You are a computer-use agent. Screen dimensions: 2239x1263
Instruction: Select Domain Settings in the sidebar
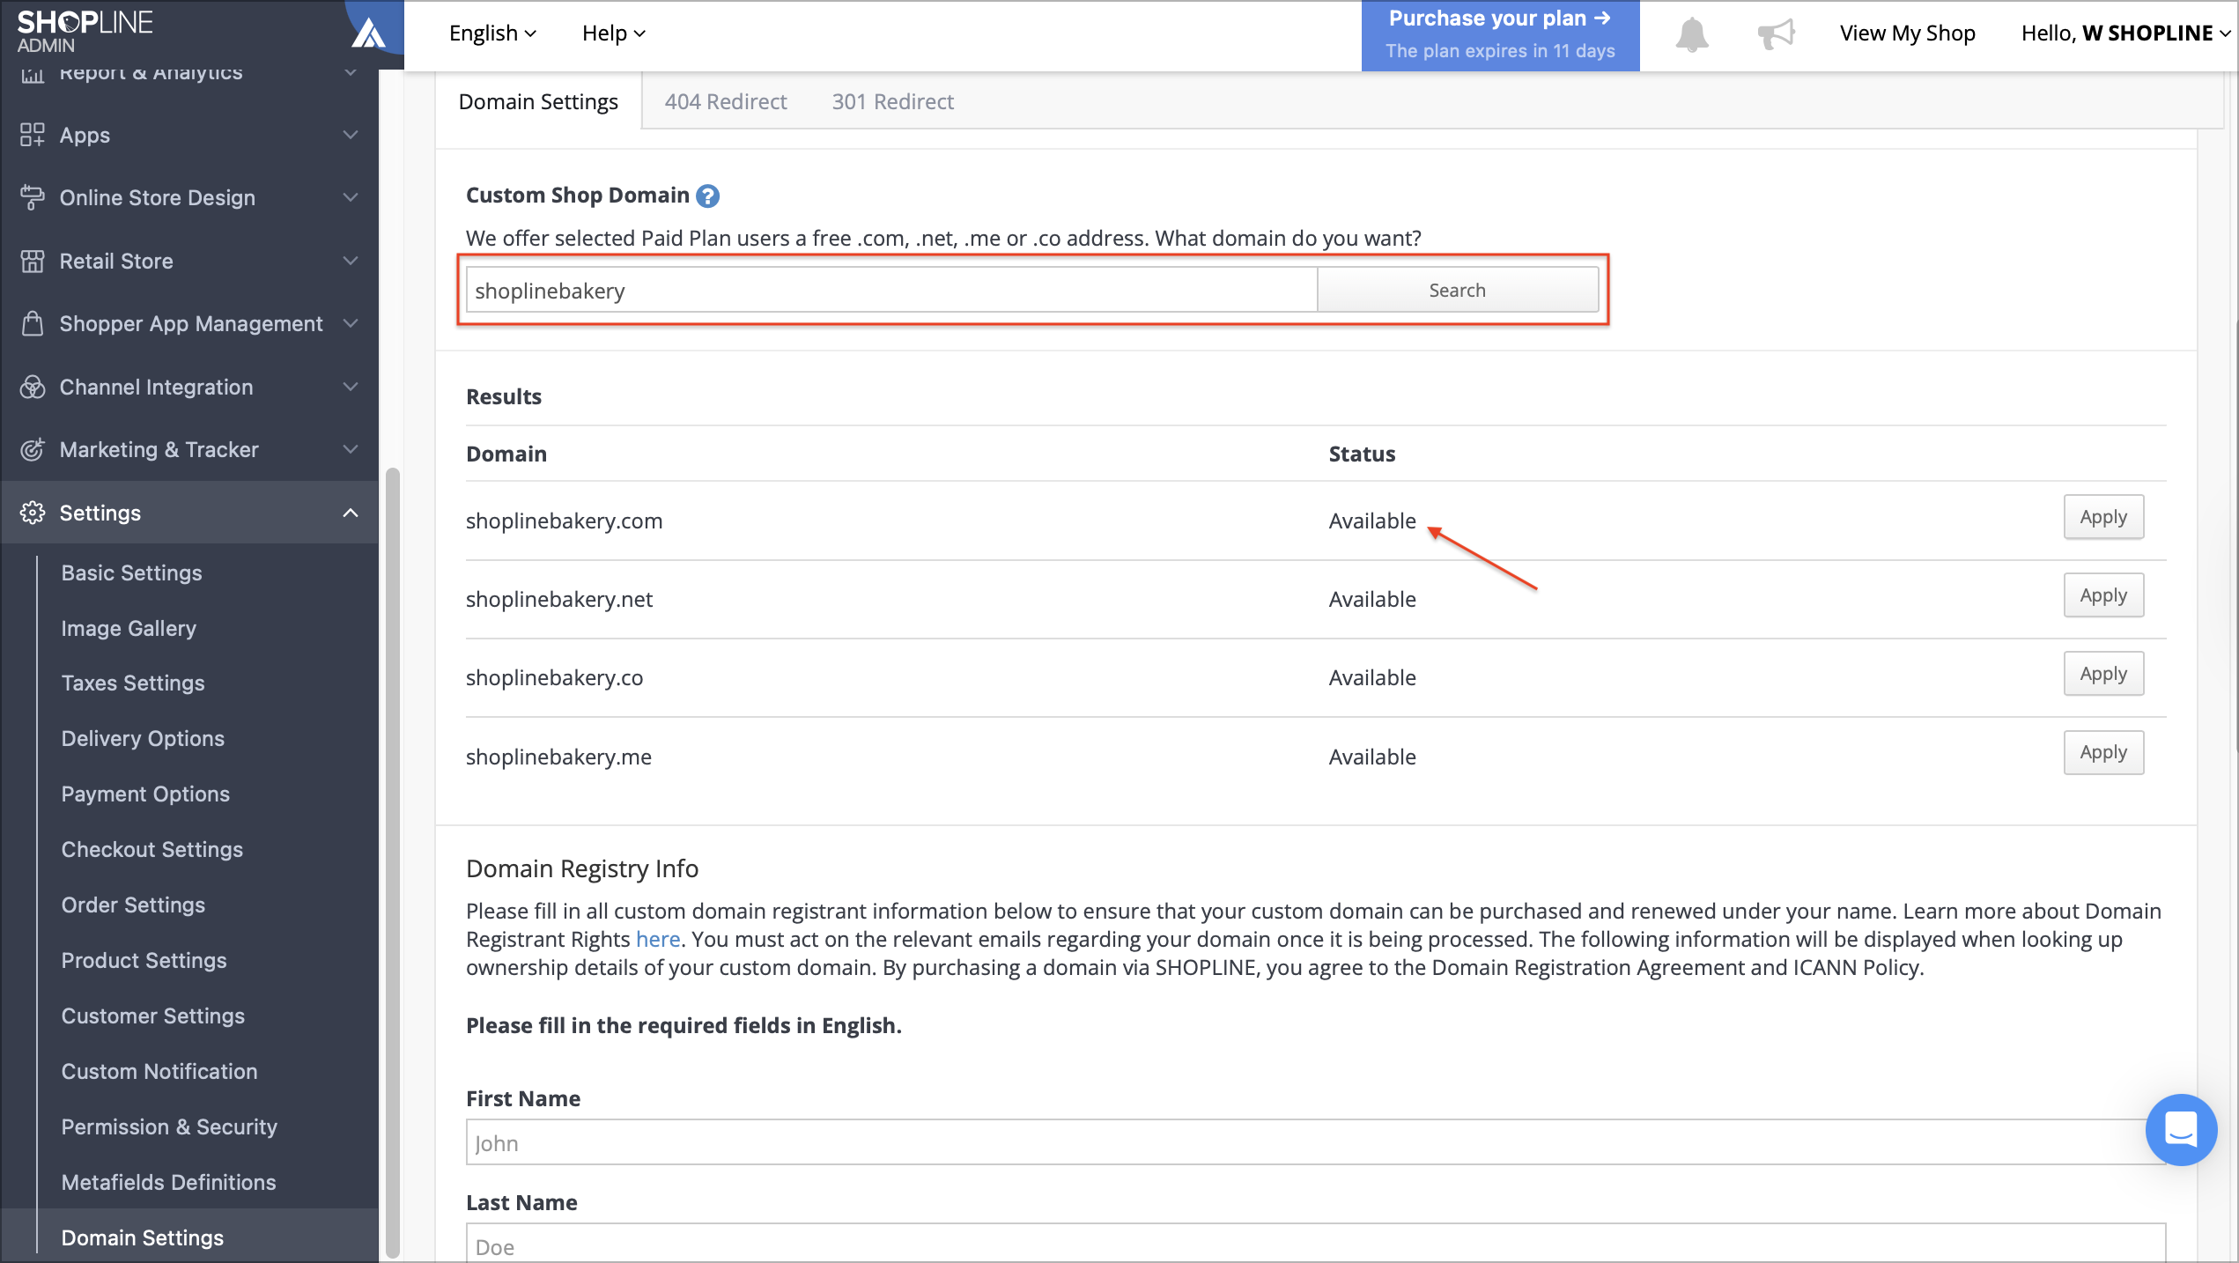pyautogui.click(x=143, y=1237)
